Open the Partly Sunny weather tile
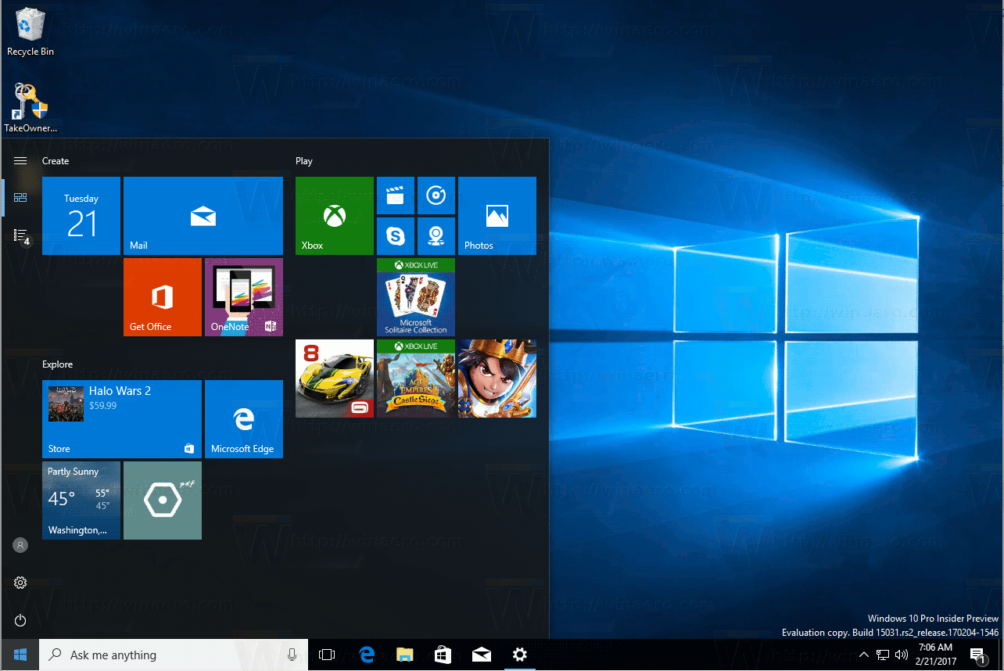This screenshot has height=671, width=1004. tap(81, 501)
